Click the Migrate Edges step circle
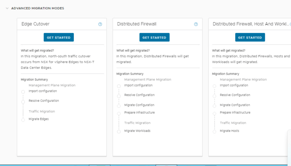 (x=23, y=120)
